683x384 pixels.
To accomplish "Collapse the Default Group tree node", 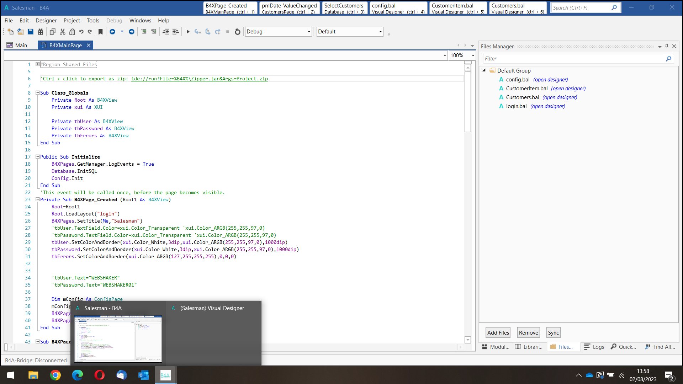I will tap(484, 70).
